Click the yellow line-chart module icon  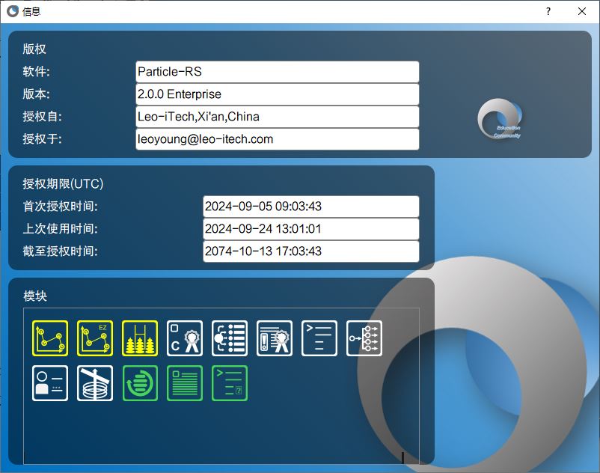click(x=50, y=338)
